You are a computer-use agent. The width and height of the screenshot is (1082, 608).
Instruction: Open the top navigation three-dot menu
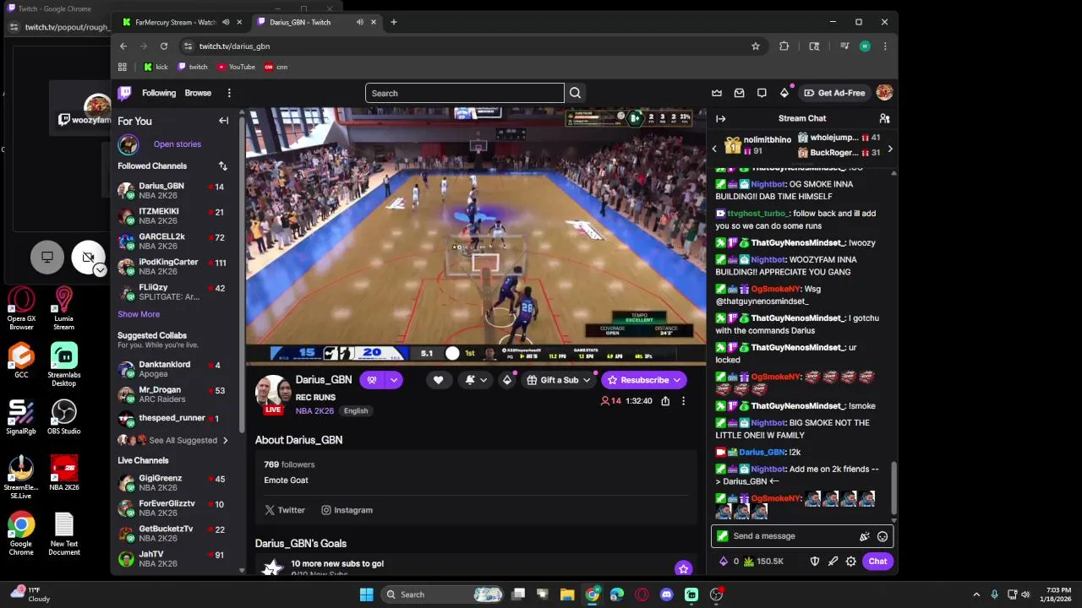point(229,93)
